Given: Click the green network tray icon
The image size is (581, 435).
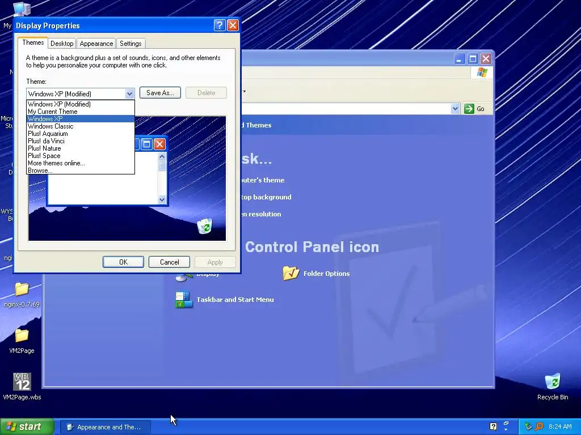Looking at the screenshot, I should tap(528, 427).
